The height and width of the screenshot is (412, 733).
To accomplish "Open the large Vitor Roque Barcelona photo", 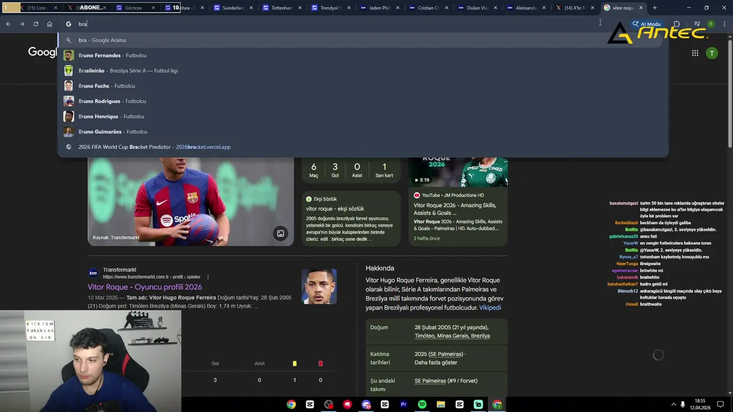I will [191, 201].
